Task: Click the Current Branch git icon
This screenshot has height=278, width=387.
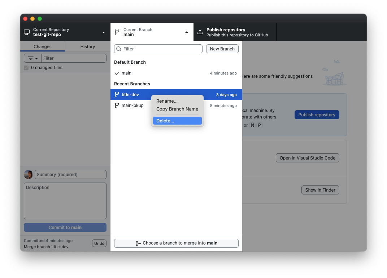Action: pos(117,32)
